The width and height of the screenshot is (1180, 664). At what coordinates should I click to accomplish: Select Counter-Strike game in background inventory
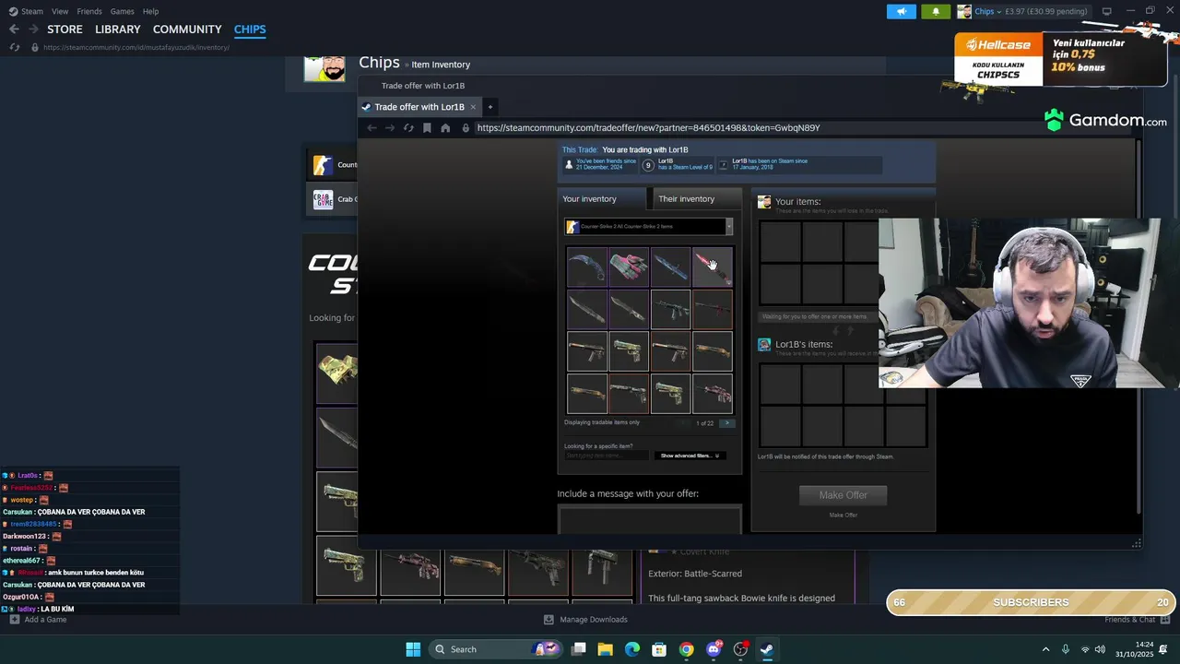[x=333, y=165]
